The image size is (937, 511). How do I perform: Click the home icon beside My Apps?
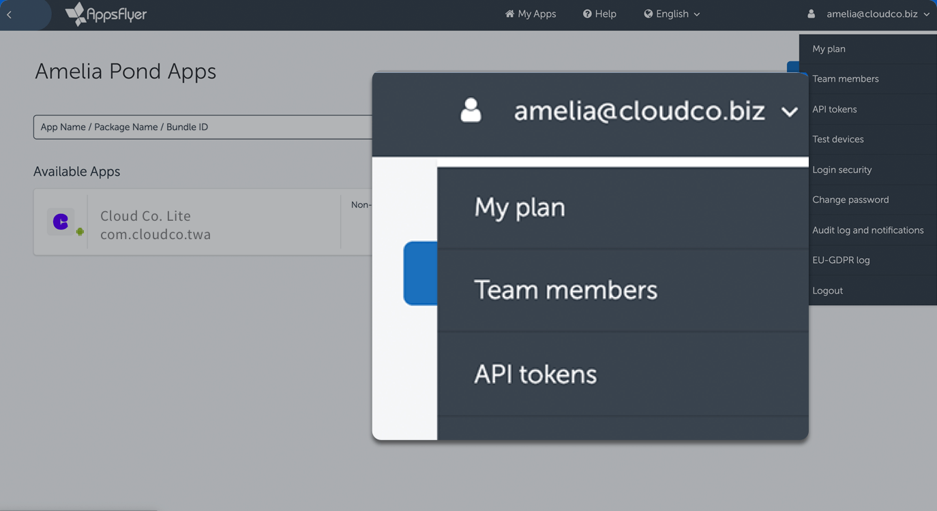509,14
